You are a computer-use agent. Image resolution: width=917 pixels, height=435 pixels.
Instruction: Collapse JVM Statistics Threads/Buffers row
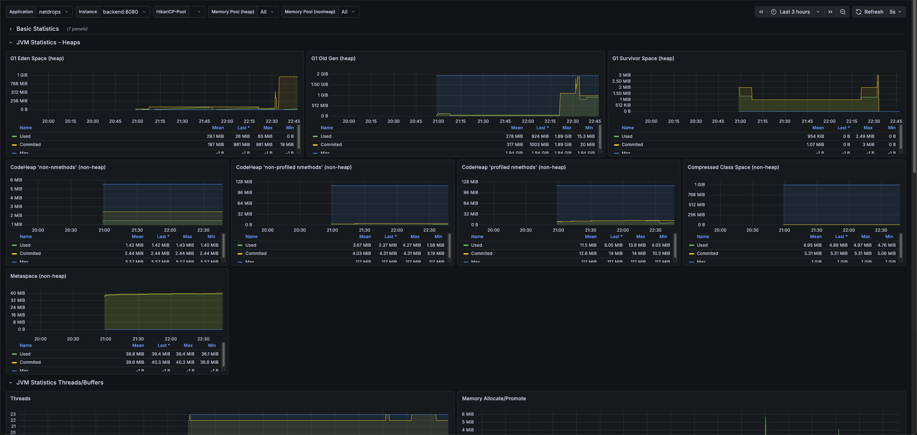click(59, 382)
